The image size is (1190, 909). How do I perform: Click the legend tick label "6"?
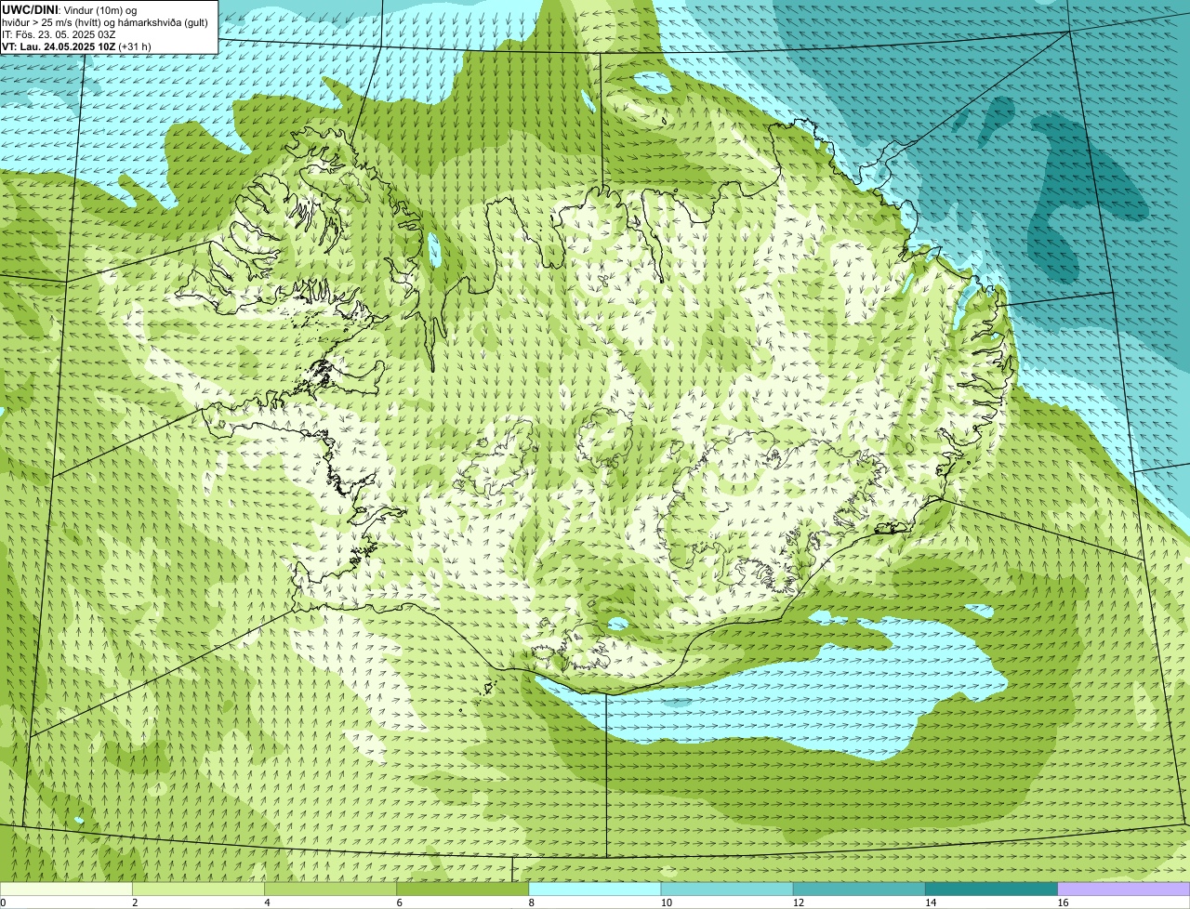pyautogui.click(x=399, y=902)
